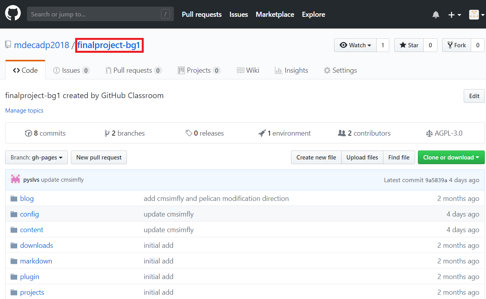
Task: View the 0 releases link
Action: coord(204,133)
